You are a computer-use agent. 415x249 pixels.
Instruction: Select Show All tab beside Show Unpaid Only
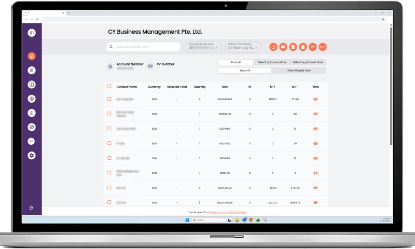pyautogui.click(x=244, y=71)
